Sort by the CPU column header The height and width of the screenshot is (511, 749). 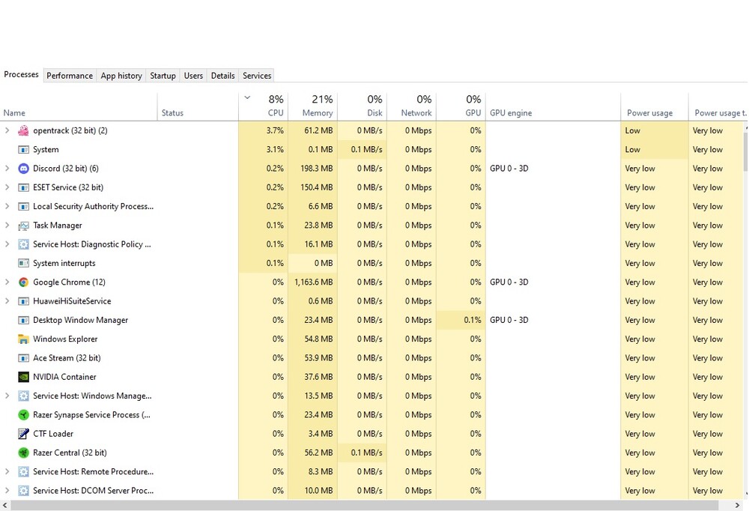(x=263, y=106)
